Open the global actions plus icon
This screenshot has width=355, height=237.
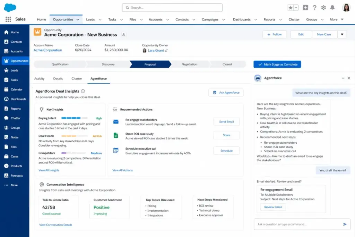tap(305, 8)
